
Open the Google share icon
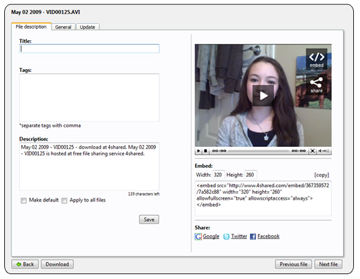tap(198, 236)
